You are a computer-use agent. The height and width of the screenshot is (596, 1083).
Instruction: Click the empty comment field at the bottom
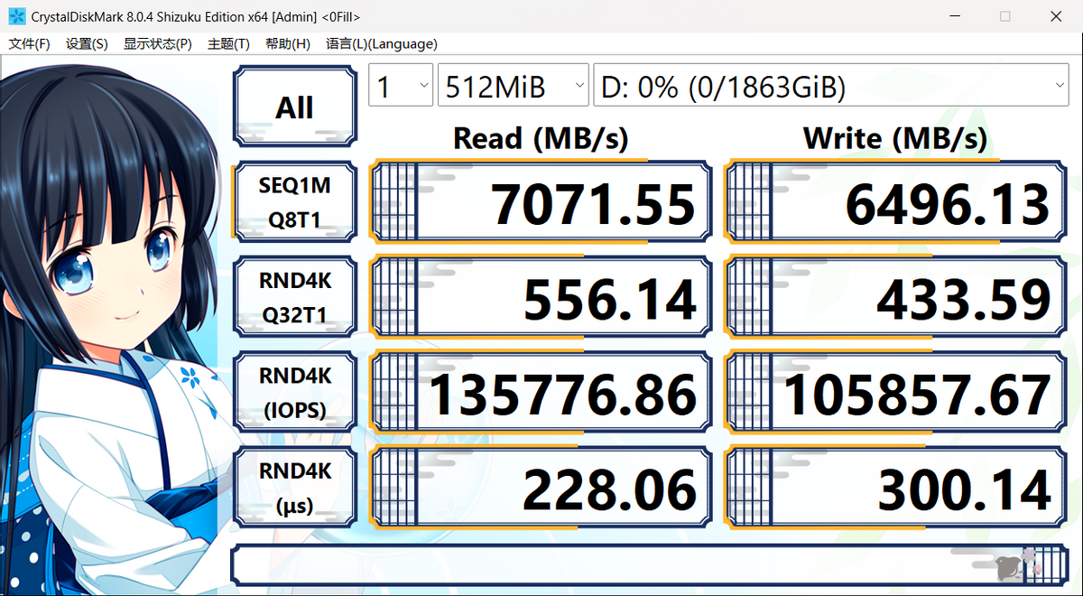coord(649,563)
